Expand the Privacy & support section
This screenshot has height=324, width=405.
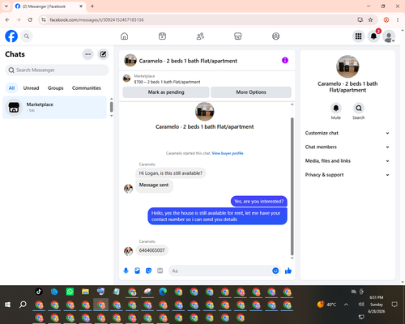(347, 175)
